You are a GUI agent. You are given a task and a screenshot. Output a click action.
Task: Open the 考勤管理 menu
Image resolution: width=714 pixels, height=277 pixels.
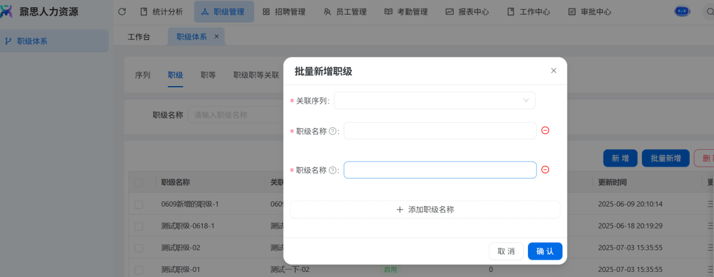coord(406,12)
